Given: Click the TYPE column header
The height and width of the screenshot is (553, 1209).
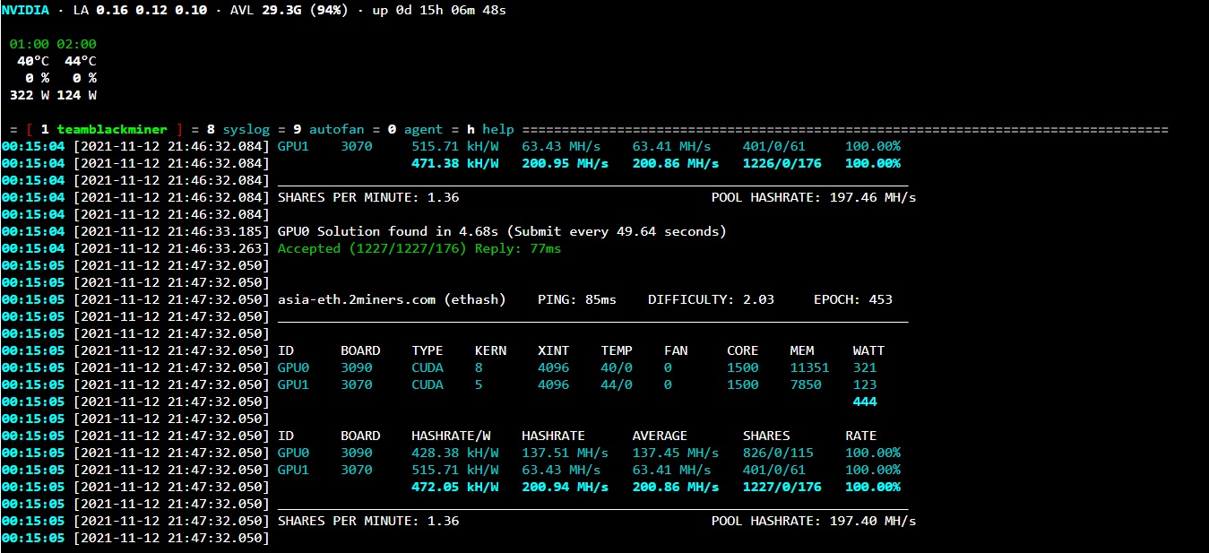Looking at the screenshot, I should (x=427, y=350).
